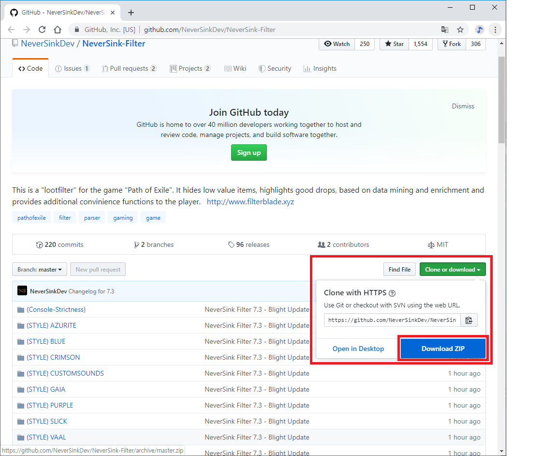Open the (STYLE) BLUE folder
The height and width of the screenshot is (456, 557).
(46, 341)
